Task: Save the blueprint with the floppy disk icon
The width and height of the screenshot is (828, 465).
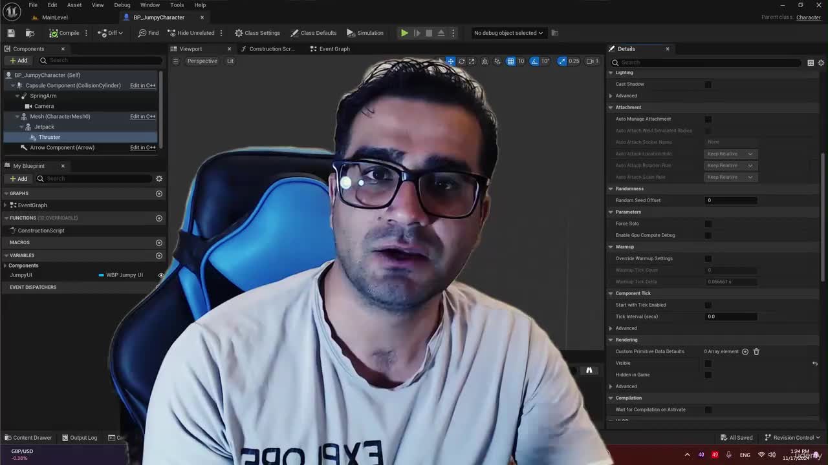Action: tap(11, 33)
